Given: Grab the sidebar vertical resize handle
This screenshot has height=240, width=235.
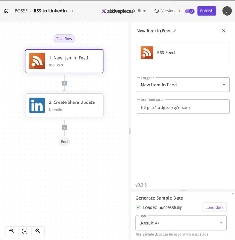Looking at the screenshot, I should tap(130, 131).
